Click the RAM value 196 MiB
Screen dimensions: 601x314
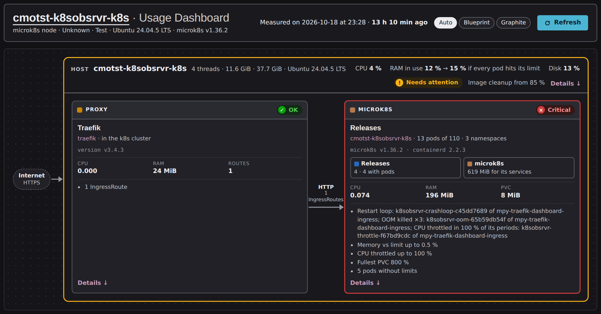click(439, 195)
